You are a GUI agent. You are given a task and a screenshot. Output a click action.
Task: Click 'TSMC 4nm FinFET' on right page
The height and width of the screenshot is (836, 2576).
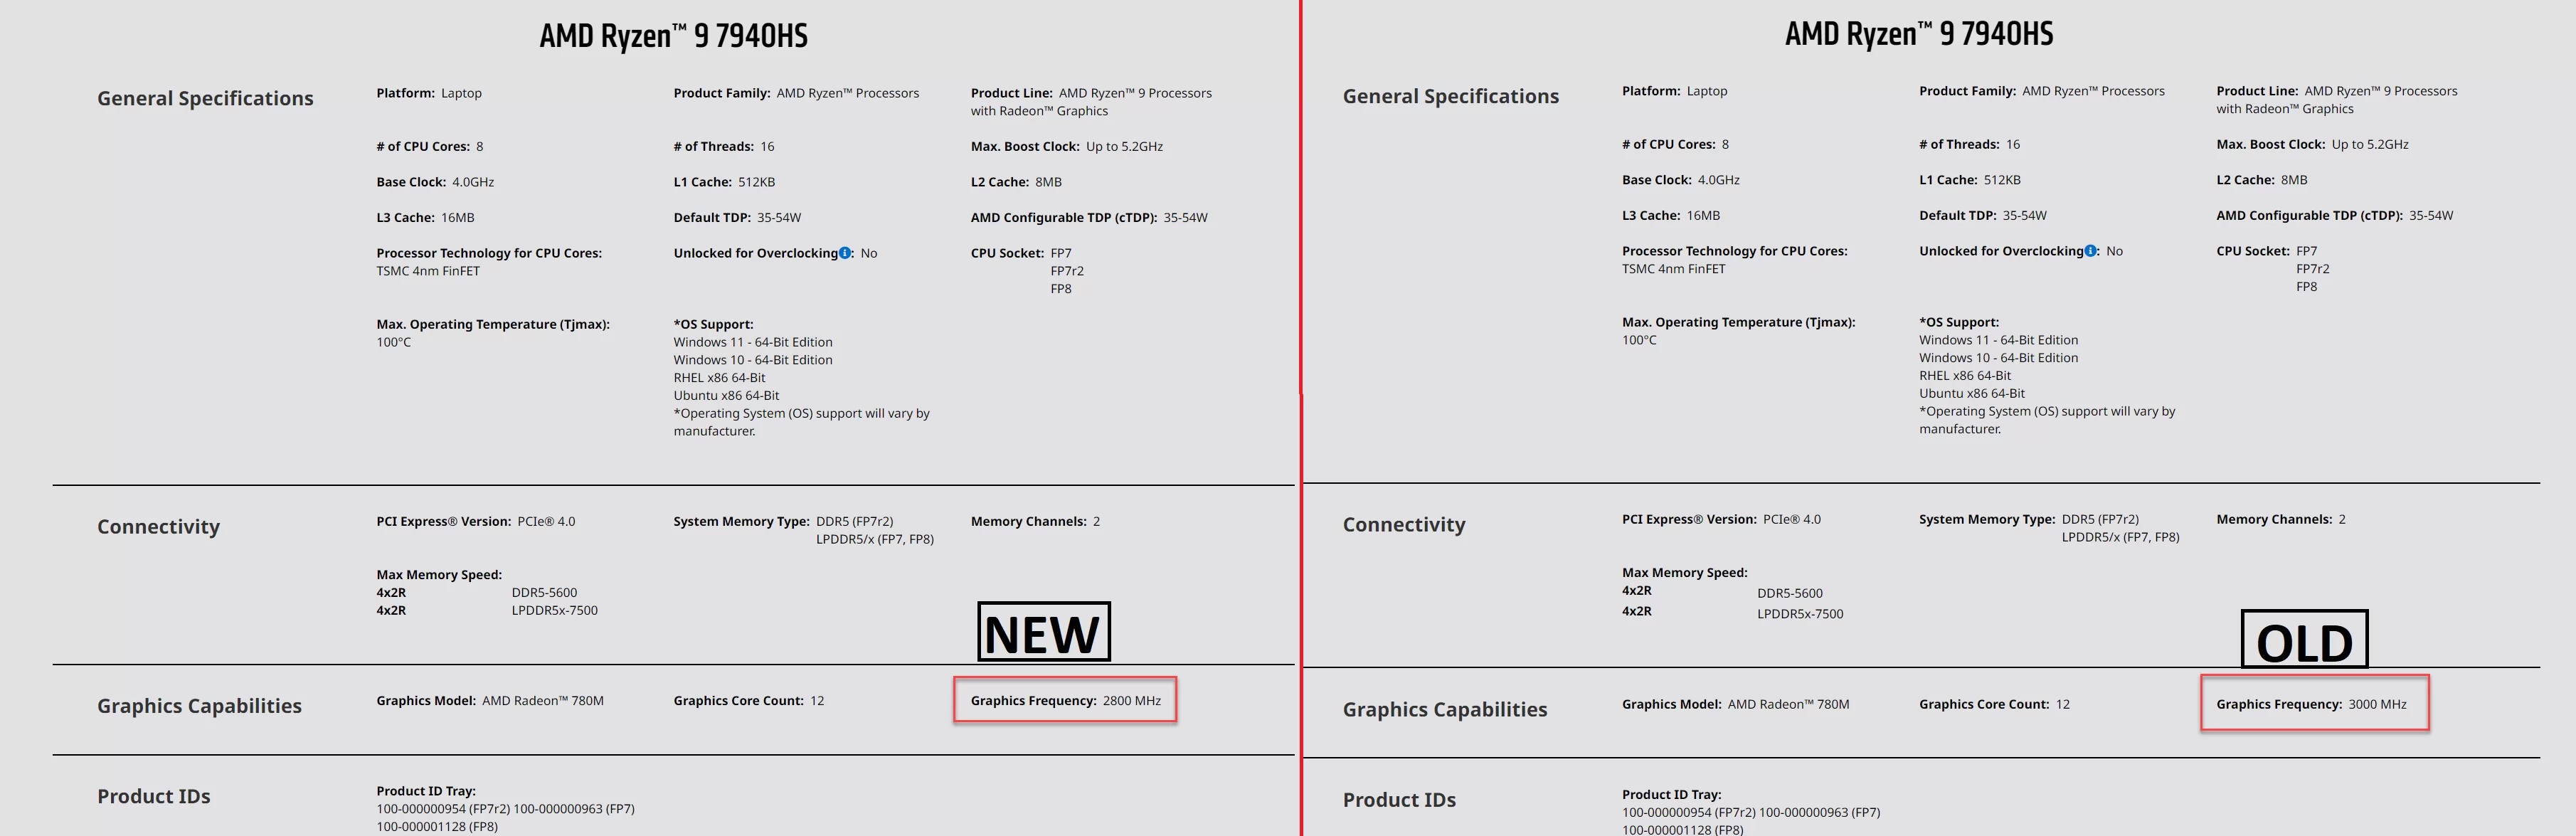(x=1673, y=269)
